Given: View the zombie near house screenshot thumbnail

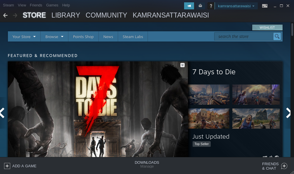Looking at the screenshot, I should (x=256, y=119).
